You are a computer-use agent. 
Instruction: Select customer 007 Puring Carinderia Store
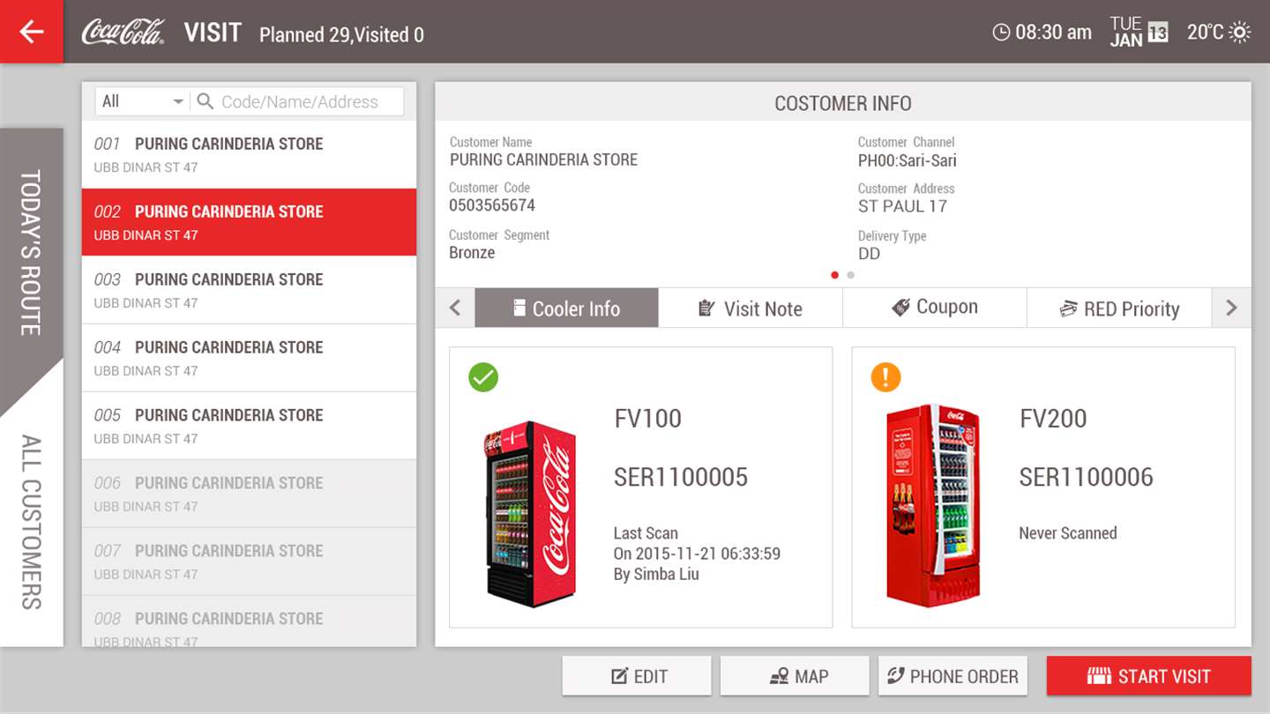point(249,562)
